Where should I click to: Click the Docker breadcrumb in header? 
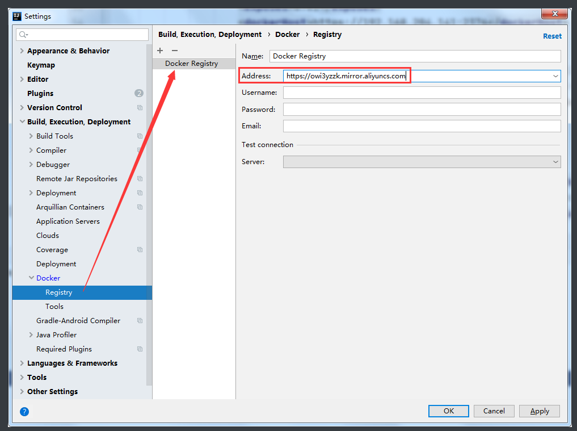(x=288, y=35)
